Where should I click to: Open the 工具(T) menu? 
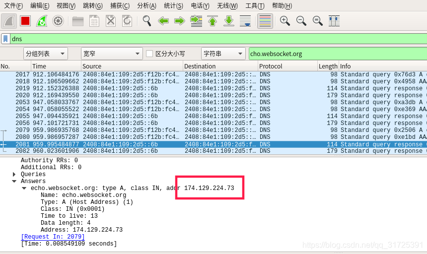pos(255,5)
